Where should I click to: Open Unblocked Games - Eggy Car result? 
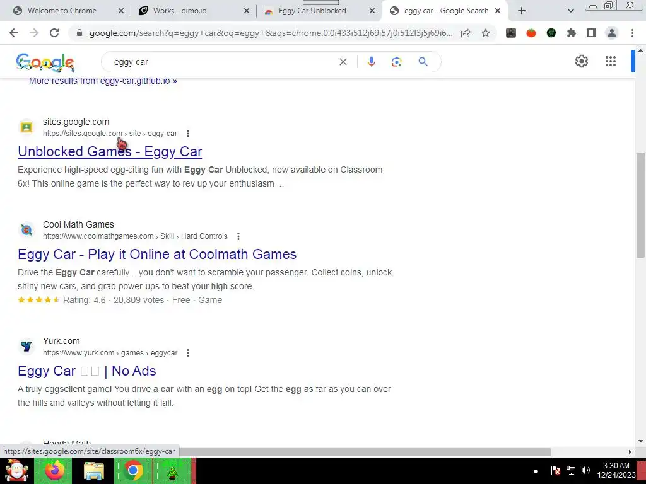coord(110,151)
